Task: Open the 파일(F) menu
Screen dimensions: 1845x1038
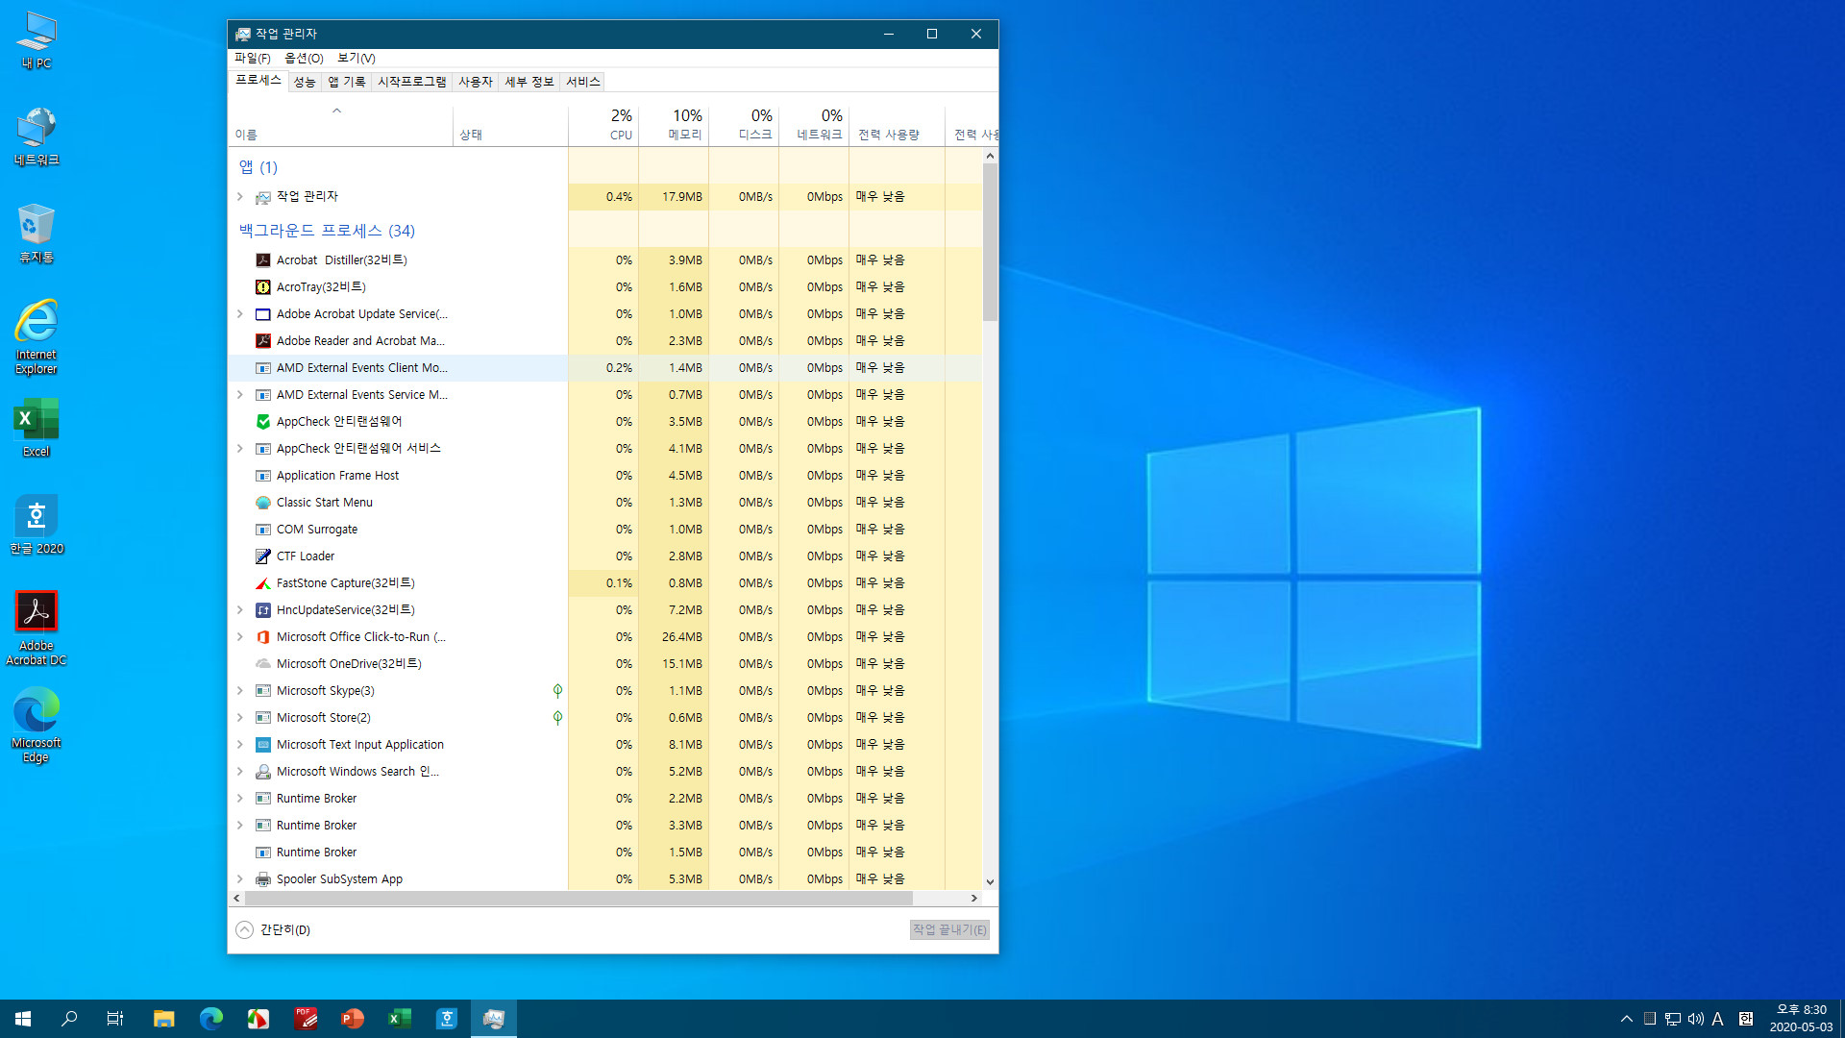Action: 253,59
